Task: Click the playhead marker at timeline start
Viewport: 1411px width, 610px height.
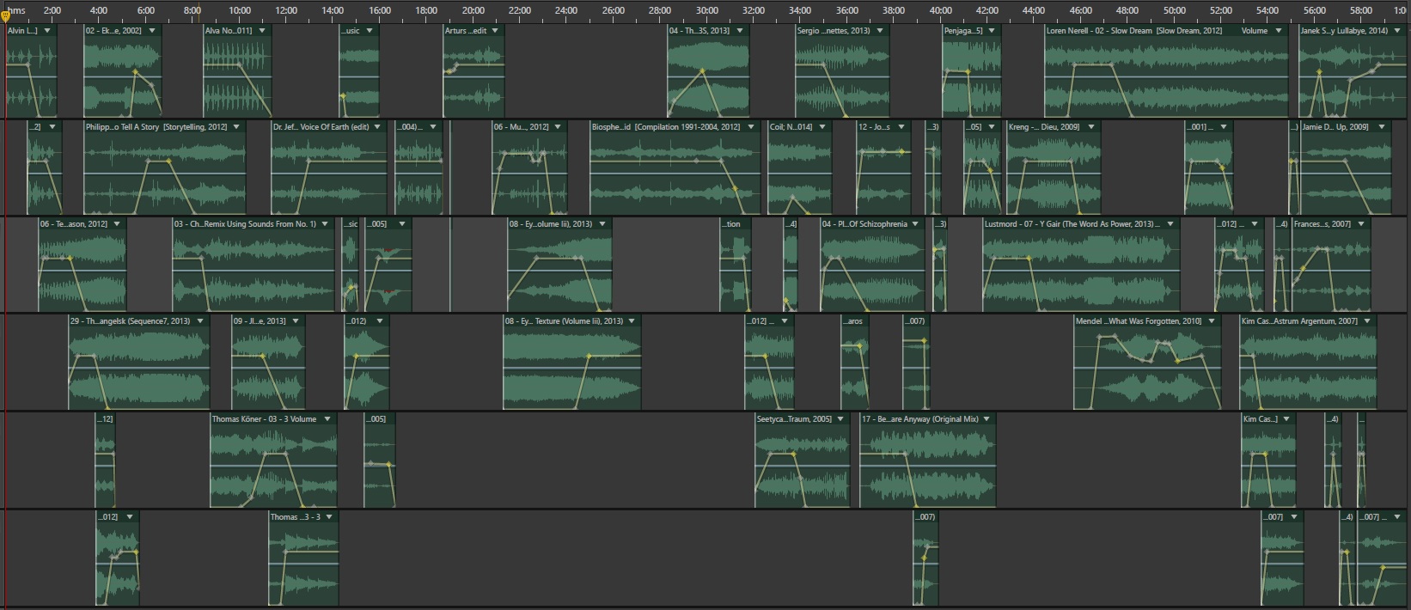Action: [x=5, y=15]
